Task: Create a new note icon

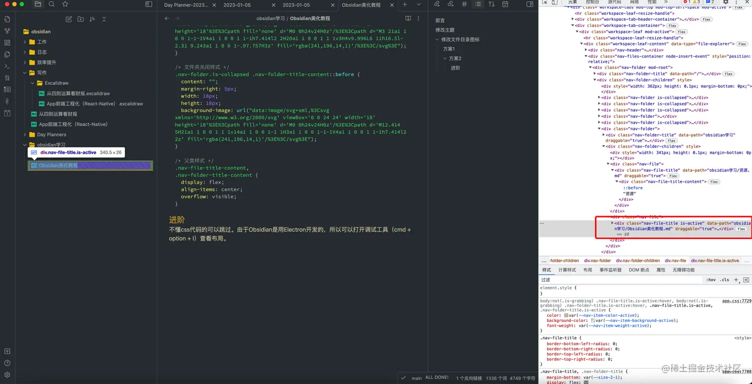Action: click(69, 19)
